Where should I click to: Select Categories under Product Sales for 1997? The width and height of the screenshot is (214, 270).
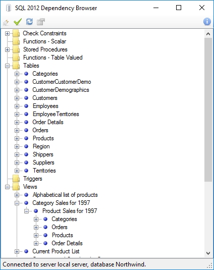tap(64, 219)
